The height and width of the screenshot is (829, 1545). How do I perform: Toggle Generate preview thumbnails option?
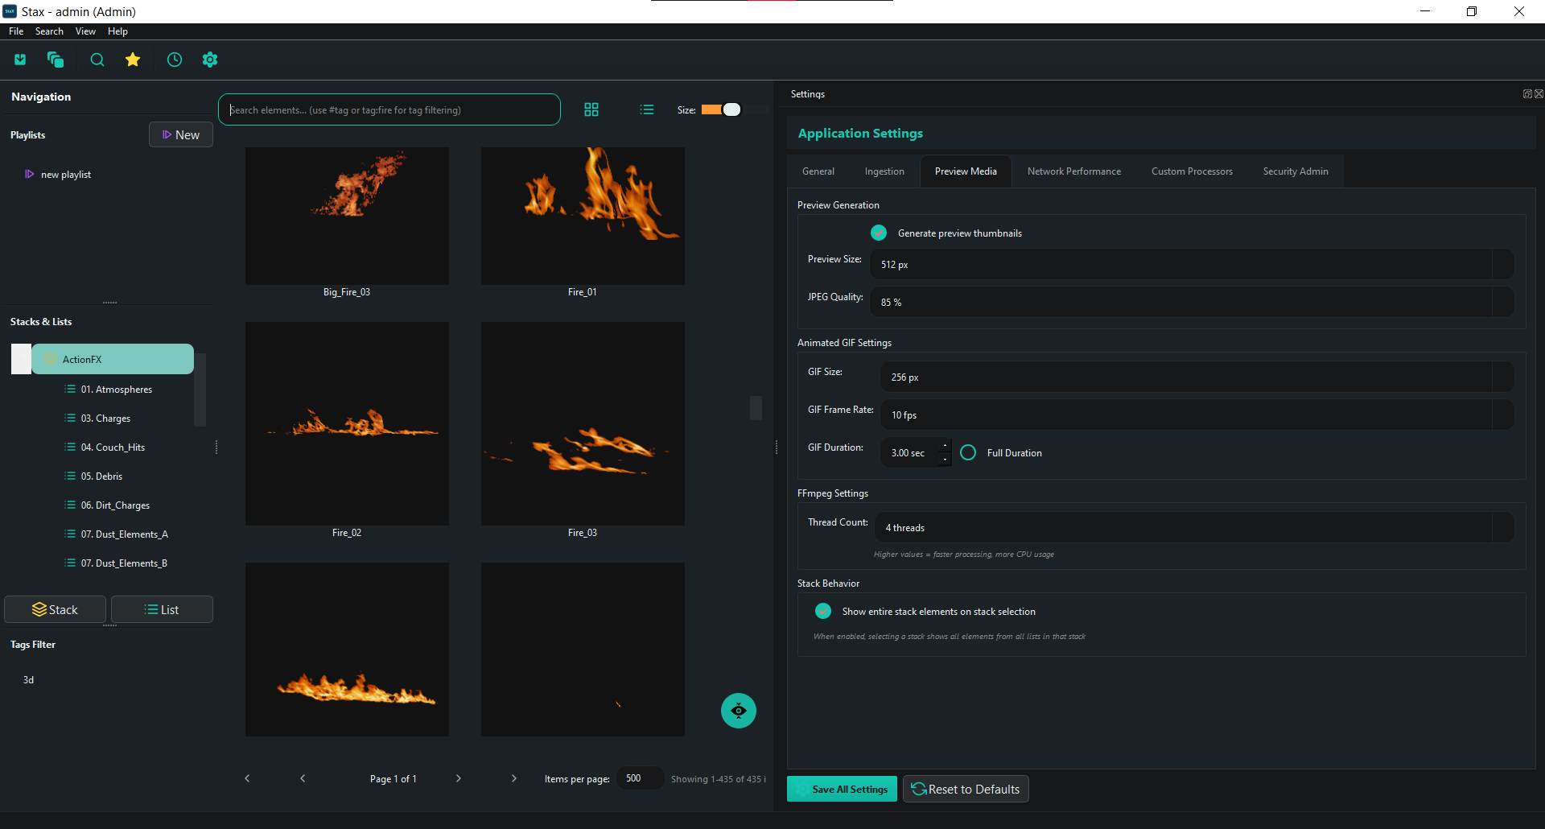tap(879, 233)
